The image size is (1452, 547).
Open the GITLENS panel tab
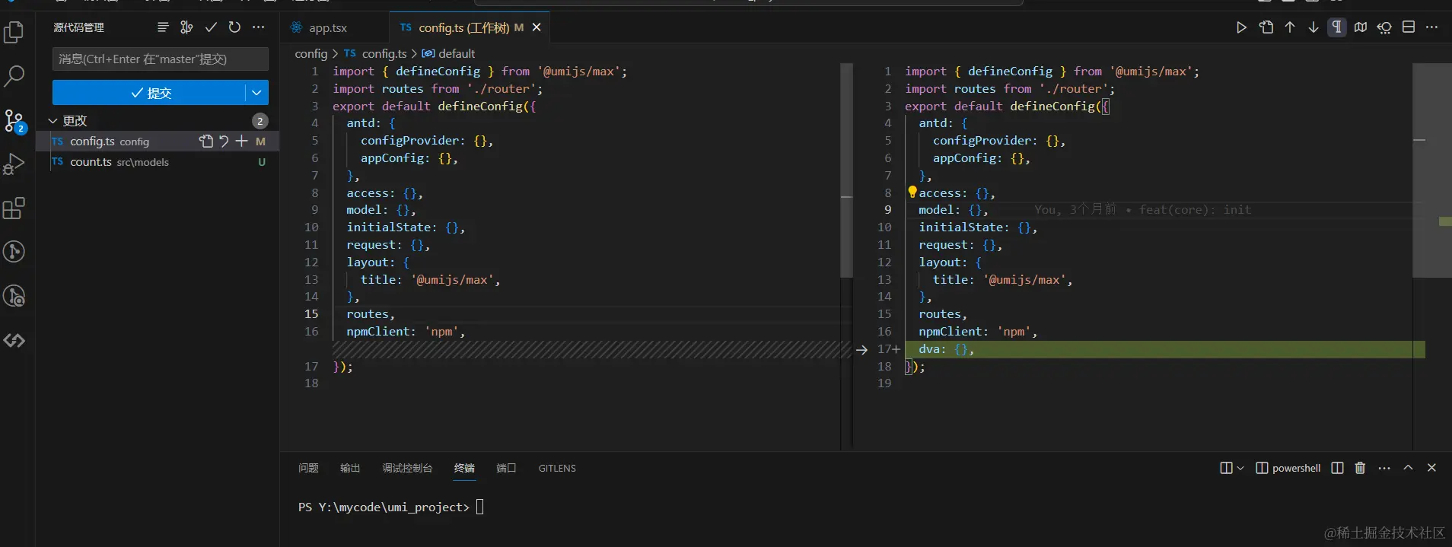click(x=557, y=468)
